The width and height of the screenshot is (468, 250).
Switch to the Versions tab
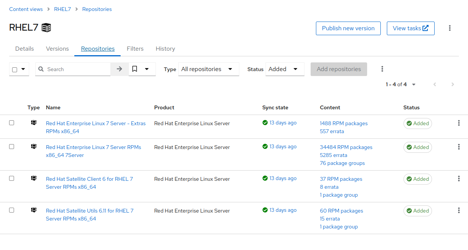tap(57, 48)
